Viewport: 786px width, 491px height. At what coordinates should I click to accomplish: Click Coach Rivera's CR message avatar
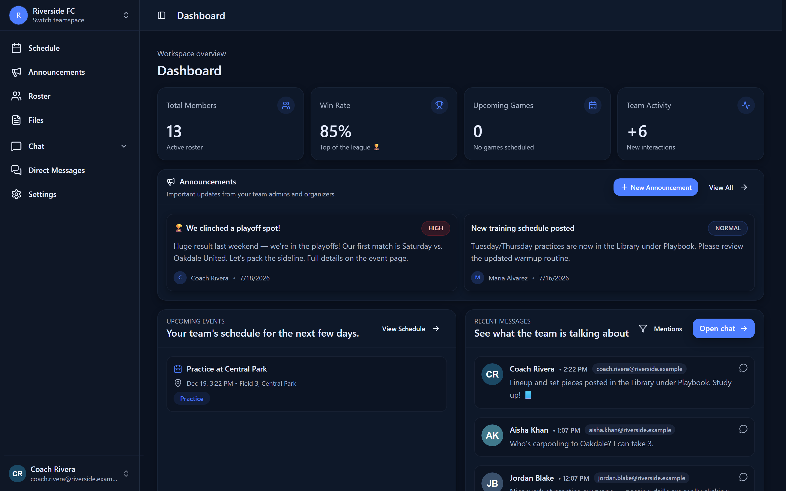coord(492,374)
